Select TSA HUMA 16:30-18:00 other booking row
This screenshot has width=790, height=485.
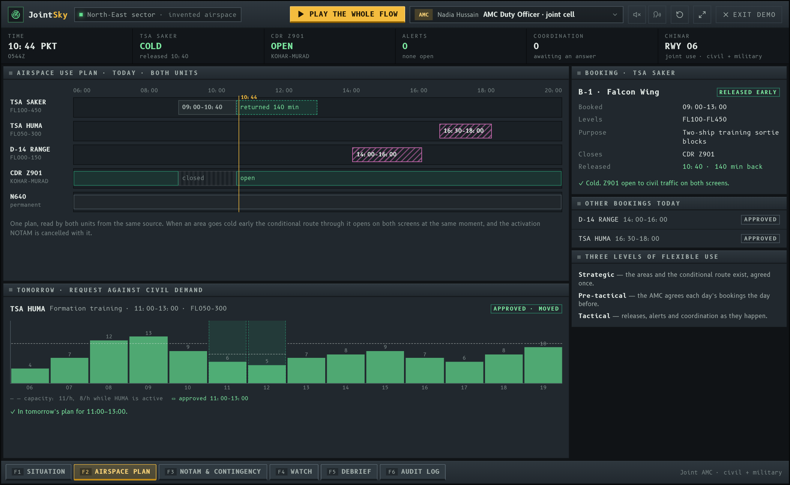click(x=679, y=239)
